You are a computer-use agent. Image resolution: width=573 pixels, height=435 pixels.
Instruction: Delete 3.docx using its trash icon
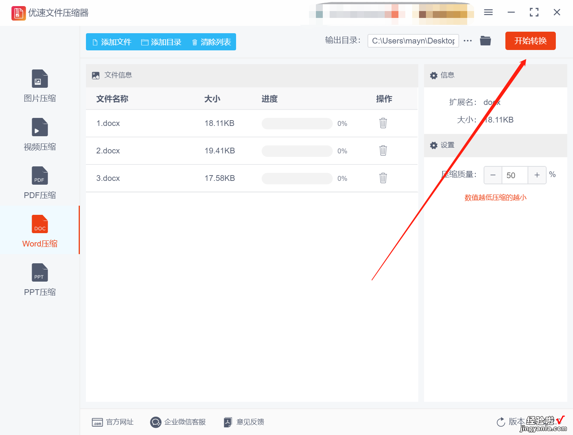(x=383, y=178)
